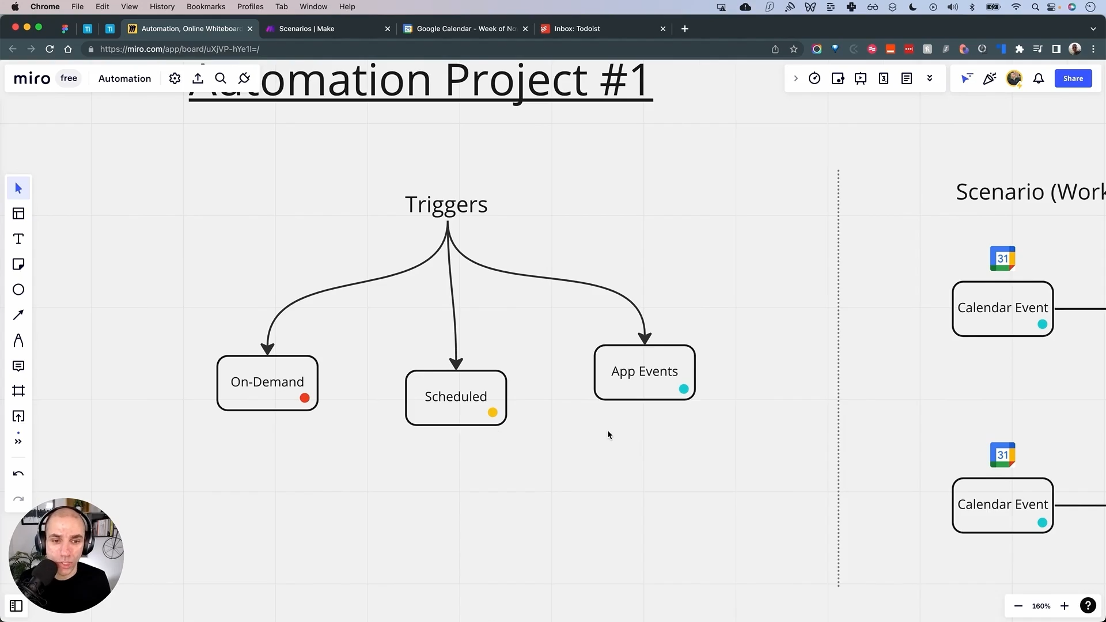Click the Miro home logo icon

click(31, 78)
